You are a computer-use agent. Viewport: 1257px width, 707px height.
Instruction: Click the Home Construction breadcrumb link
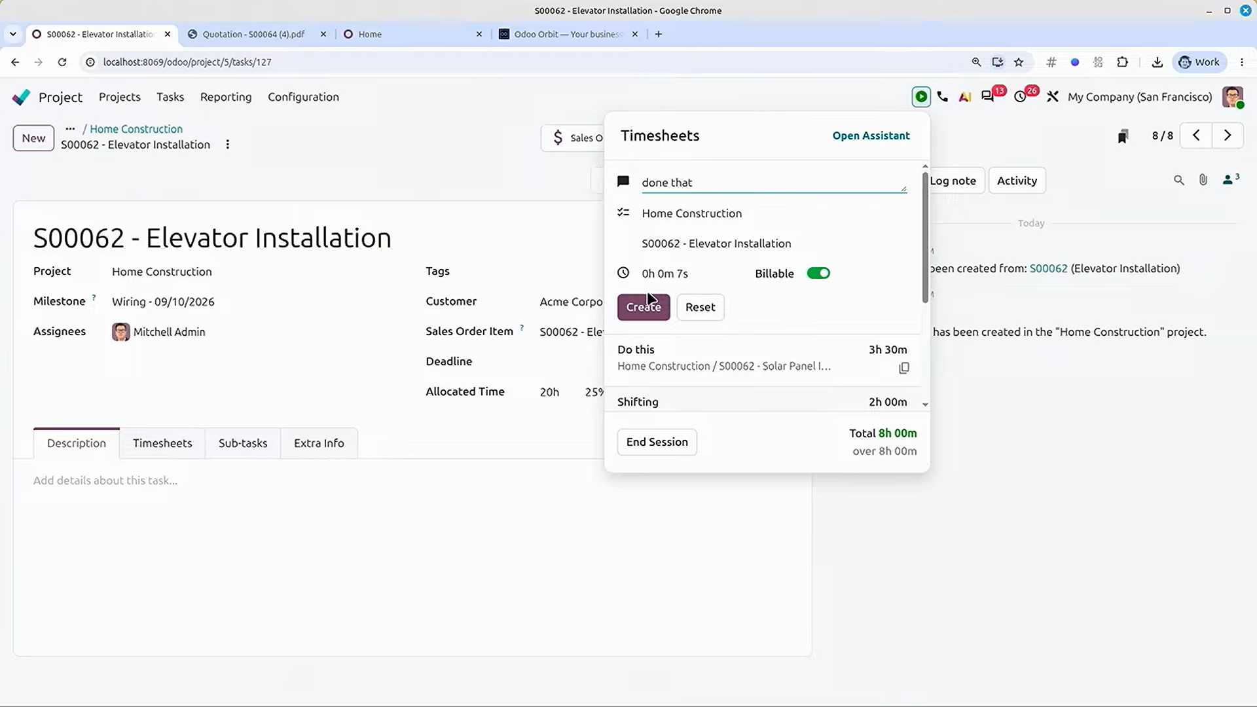click(136, 129)
